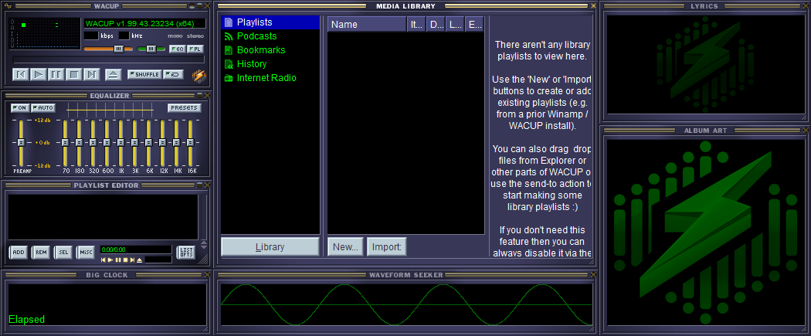Click the 'L...' column header
The width and height of the screenshot is (811, 336).
tap(455, 24)
